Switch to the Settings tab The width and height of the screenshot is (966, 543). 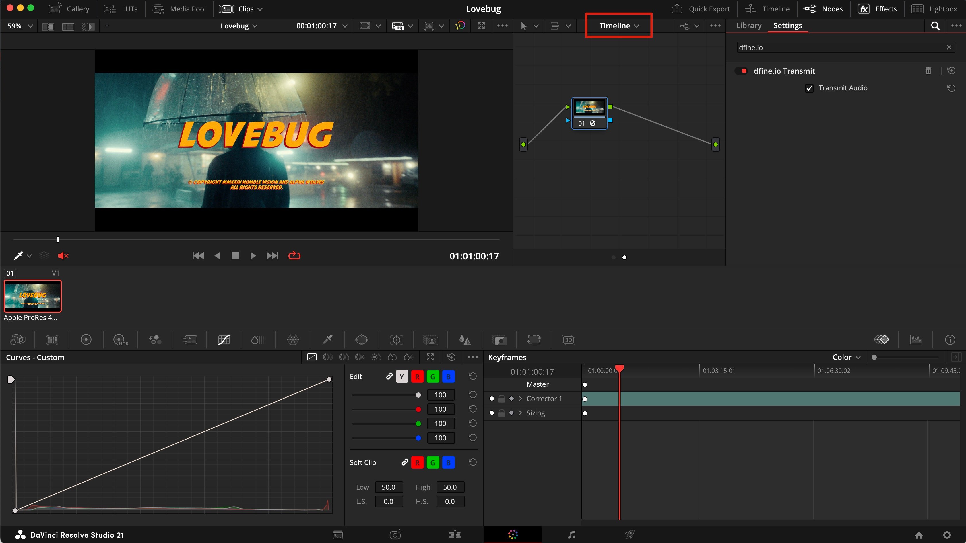pos(787,26)
